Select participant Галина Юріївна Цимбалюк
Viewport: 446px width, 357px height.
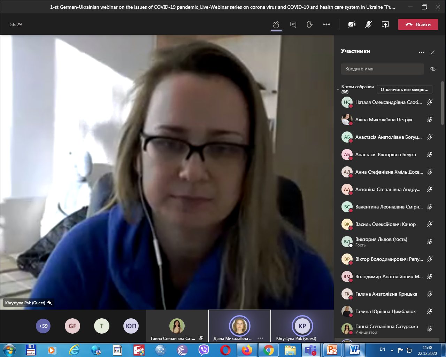coord(385,311)
